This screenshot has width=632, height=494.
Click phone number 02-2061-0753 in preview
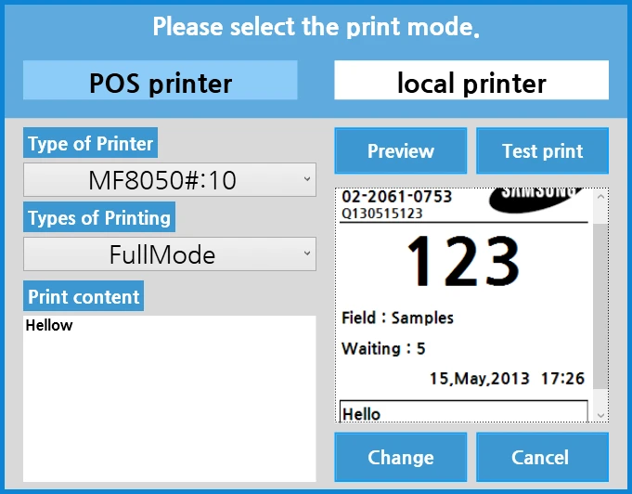coord(396,196)
